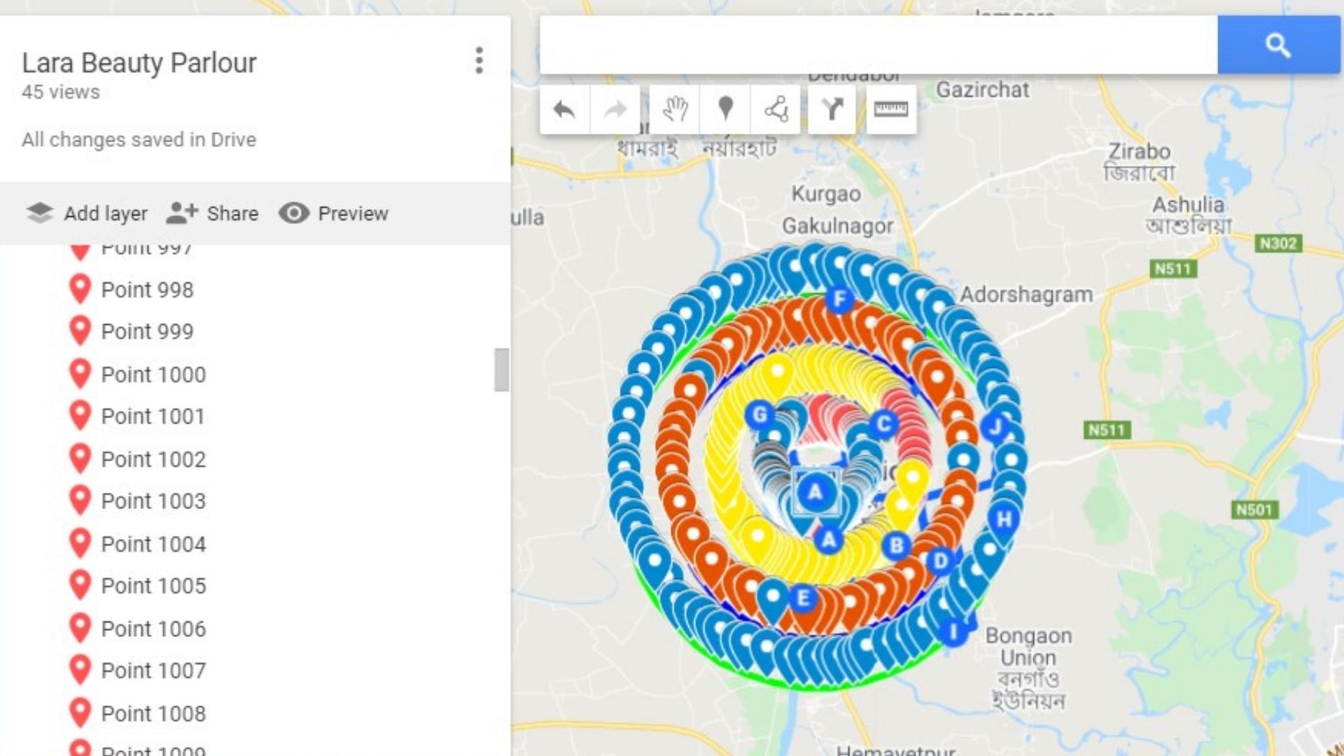Click the Share button
The width and height of the screenshot is (1344, 756).
[214, 213]
